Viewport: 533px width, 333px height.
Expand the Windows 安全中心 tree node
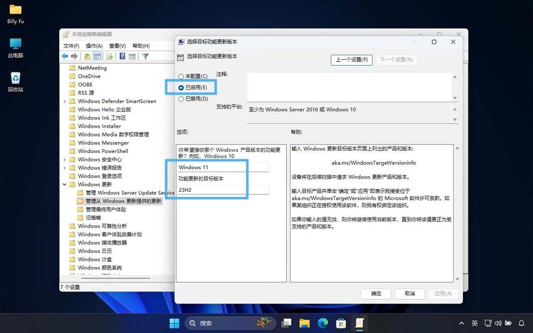click(x=65, y=159)
